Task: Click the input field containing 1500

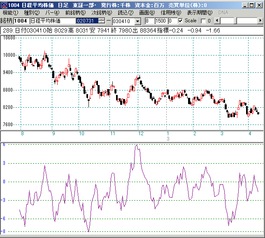Action: coord(161,21)
